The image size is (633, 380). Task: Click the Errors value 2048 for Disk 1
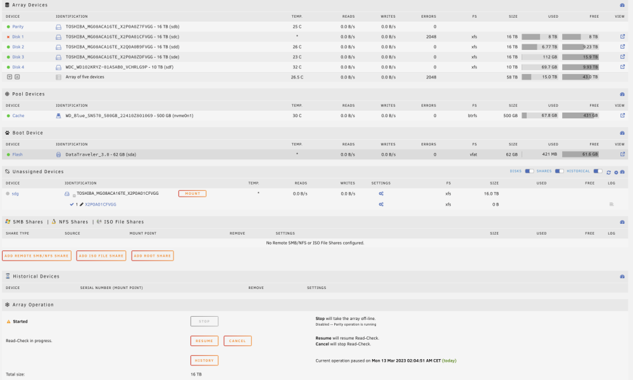430,37
